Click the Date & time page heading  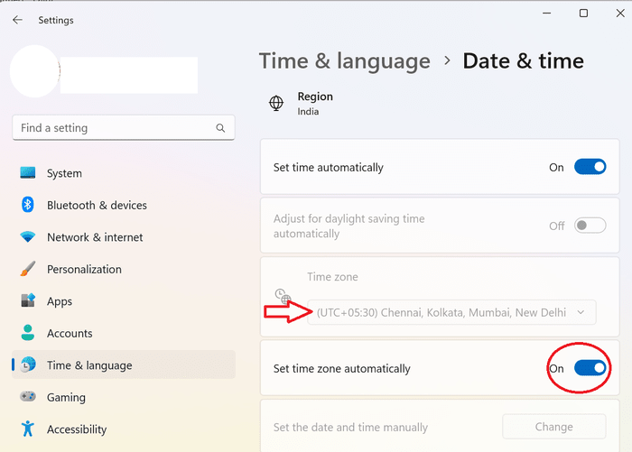click(x=523, y=61)
